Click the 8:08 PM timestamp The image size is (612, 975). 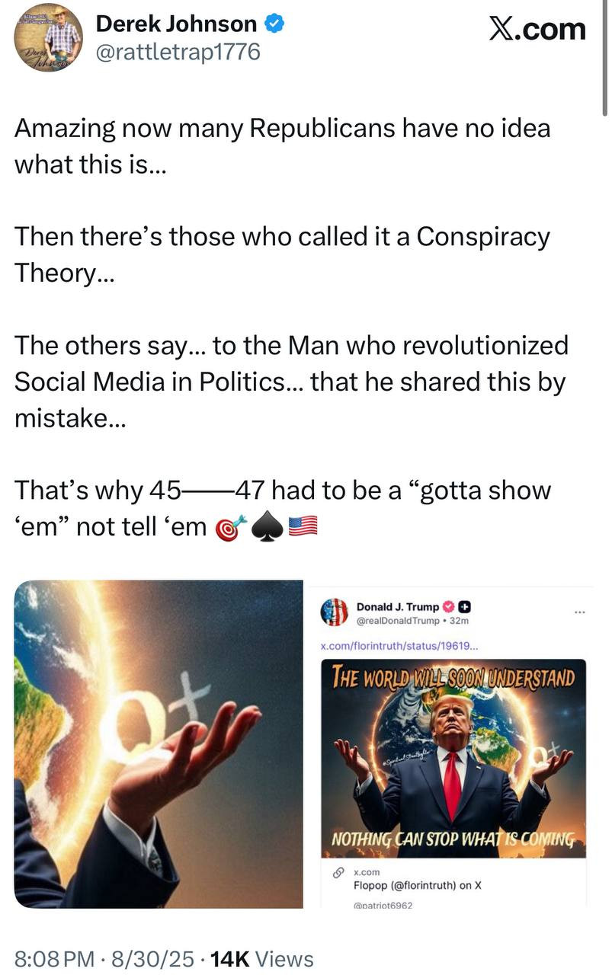(x=53, y=959)
